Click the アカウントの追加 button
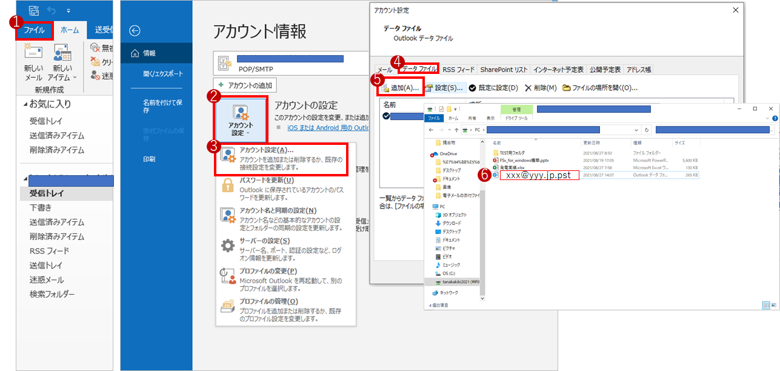Image resolution: width=780 pixels, height=371 pixels. click(x=245, y=85)
